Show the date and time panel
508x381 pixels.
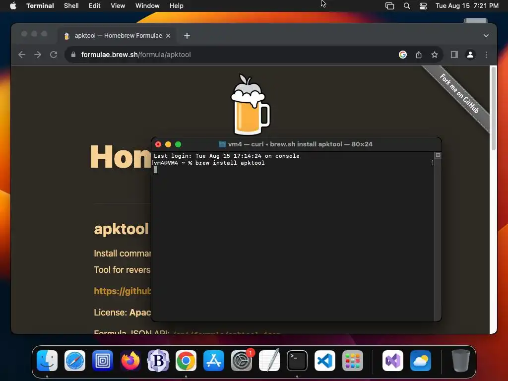click(x=467, y=5)
